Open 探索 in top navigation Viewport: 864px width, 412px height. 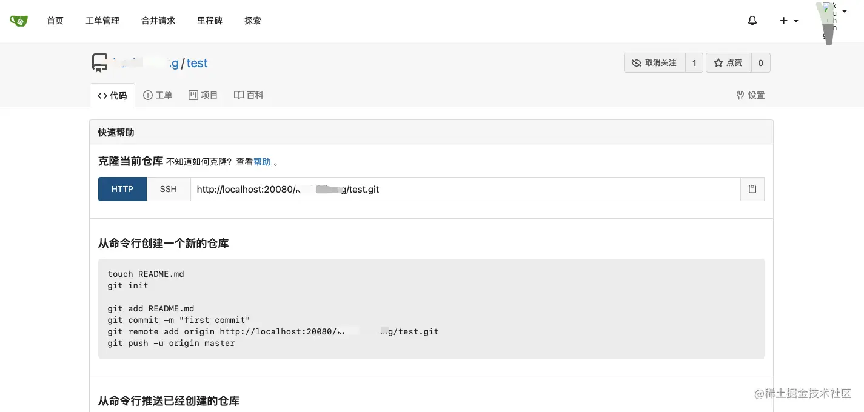point(253,21)
